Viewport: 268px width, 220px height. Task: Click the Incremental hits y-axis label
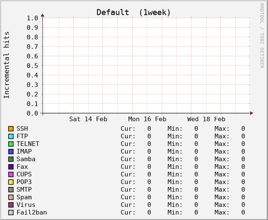point(7,65)
